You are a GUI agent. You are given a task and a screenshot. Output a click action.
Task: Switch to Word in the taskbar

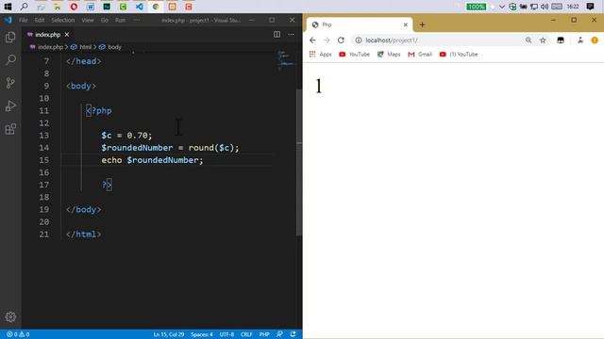coord(91,7)
